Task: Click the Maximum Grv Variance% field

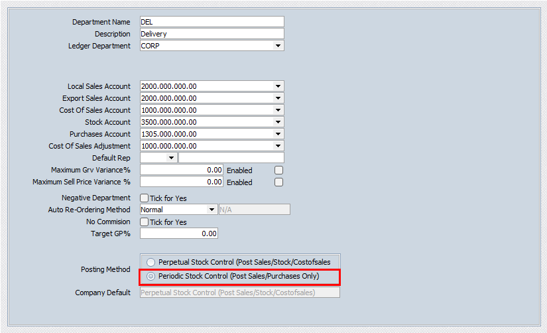Action: pyautogui.click(x=182, y=170)
